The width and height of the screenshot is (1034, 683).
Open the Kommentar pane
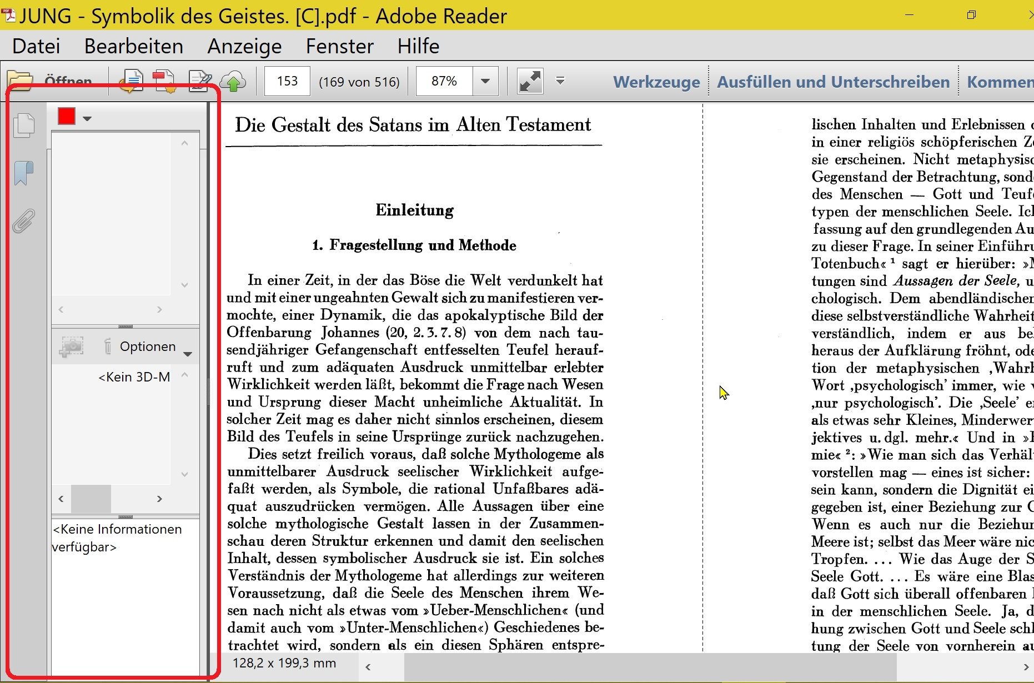(1000, 82)
